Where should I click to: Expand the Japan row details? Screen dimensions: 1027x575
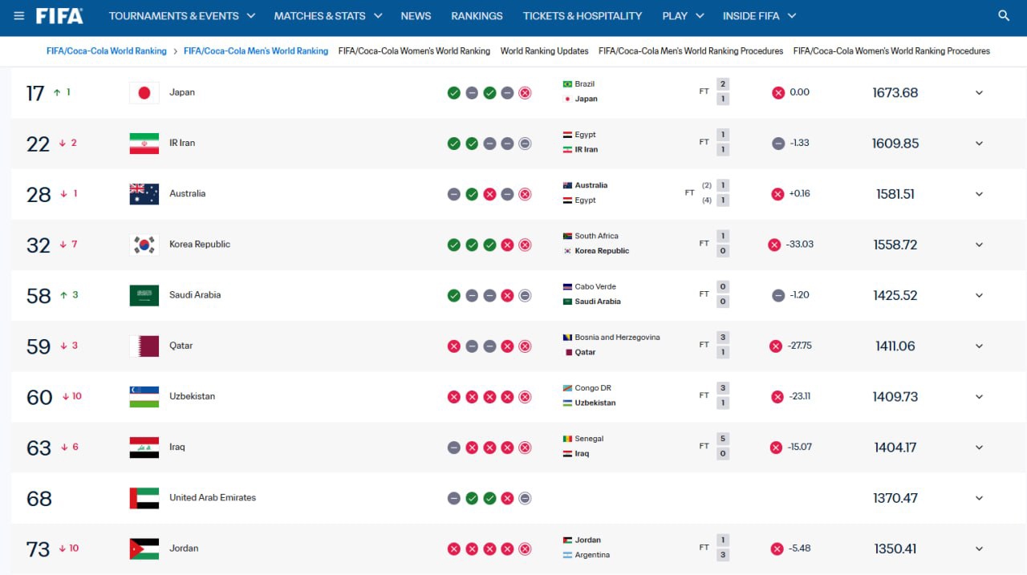[x=979, y=93]
